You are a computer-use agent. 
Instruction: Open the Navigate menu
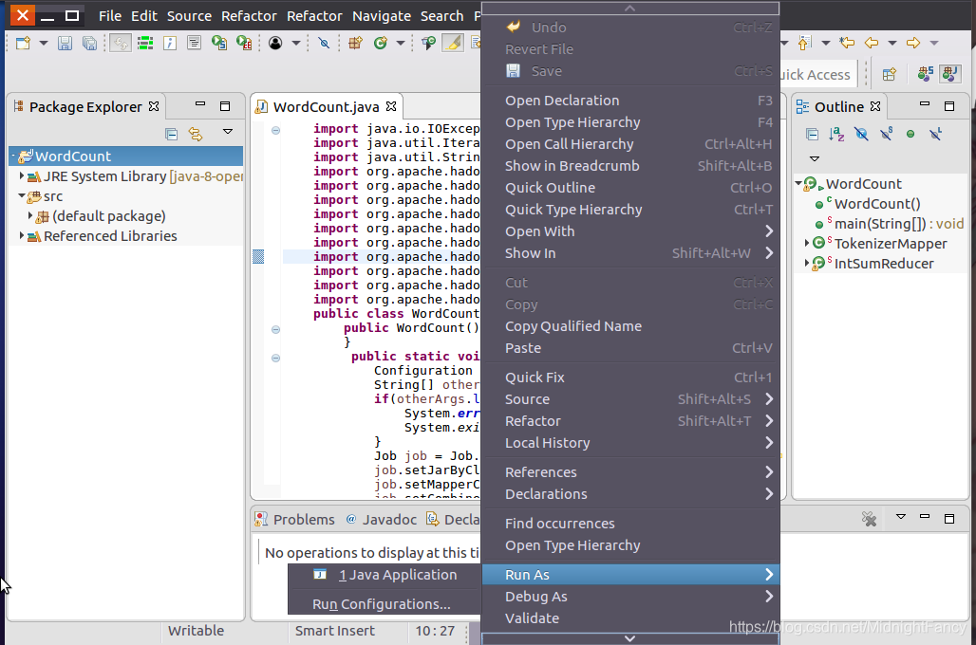(382, 15)
